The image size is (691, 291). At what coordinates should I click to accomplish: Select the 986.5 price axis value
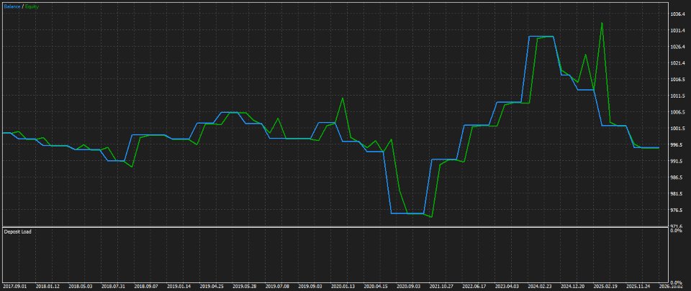click(678, 177)
